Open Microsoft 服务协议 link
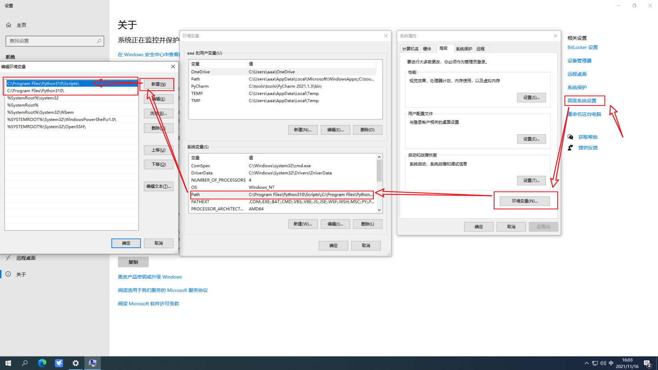This screenshot has height=370, width=658. [163, 290]
